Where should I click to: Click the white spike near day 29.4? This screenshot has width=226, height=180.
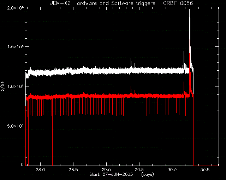pyautogui.click(x=131, y=63)
